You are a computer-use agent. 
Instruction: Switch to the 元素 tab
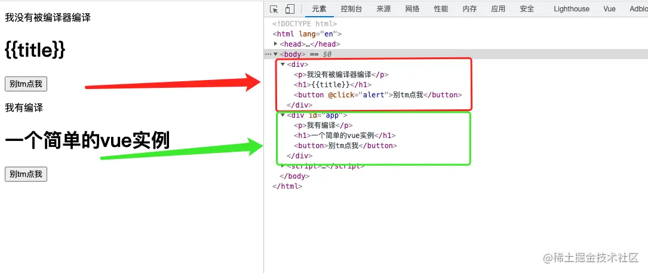click(x=319, y=9)
